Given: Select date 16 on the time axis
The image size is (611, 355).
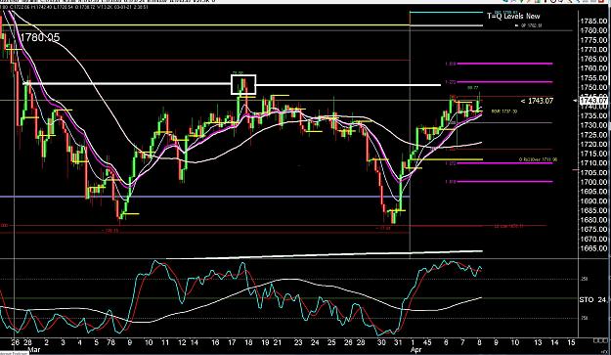Looking at the screenshot, I should click(x=215, y=342).
